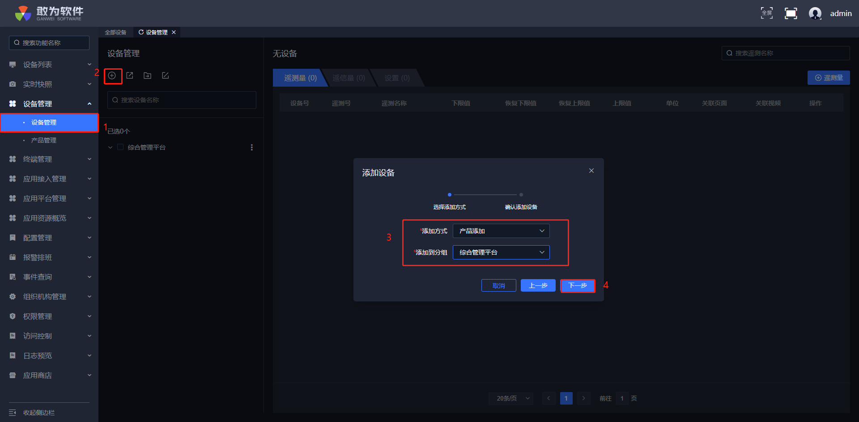Click the 事件查询 sidebar icon
The height and width of the screenshot is (422, 859).
tap(13, 277)
